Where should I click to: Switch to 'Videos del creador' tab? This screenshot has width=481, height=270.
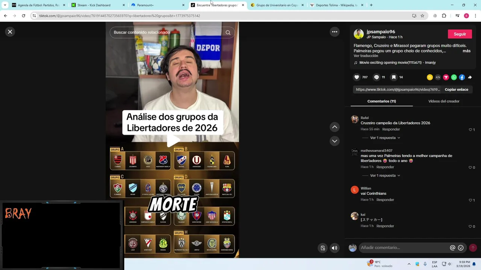444,101
